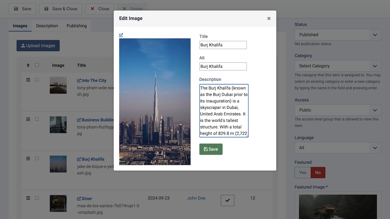Click edit icon next to Business Building title

click(79, 120)
